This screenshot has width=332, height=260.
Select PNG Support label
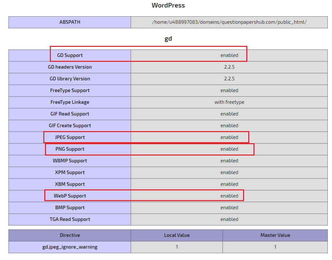tap(70, 149)
